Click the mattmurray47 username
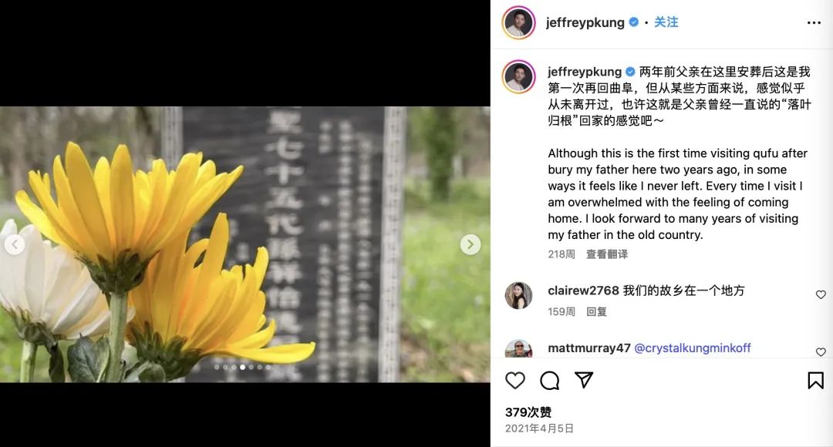The height and width of the screenshot is (447, 833). click(588, 348)
